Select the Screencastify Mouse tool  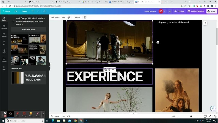[x=11, y=114]
